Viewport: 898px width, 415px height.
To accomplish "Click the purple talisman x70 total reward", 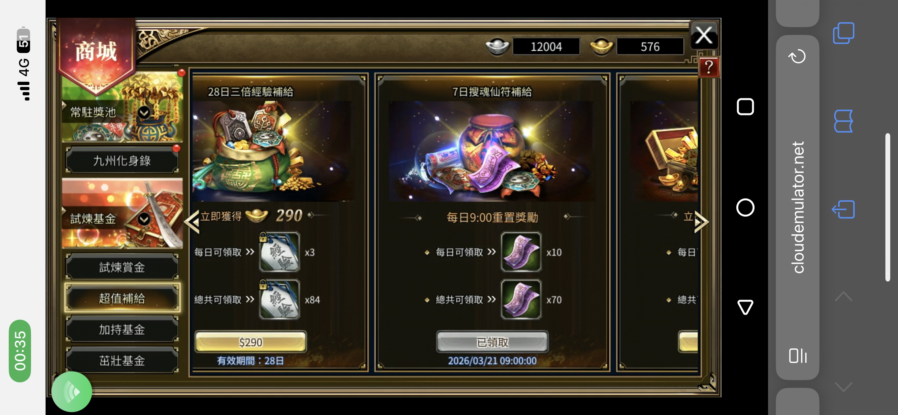I will (521, 299).
